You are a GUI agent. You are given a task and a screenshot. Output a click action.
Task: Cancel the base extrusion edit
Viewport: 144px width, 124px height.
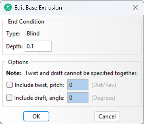(107, 116)
